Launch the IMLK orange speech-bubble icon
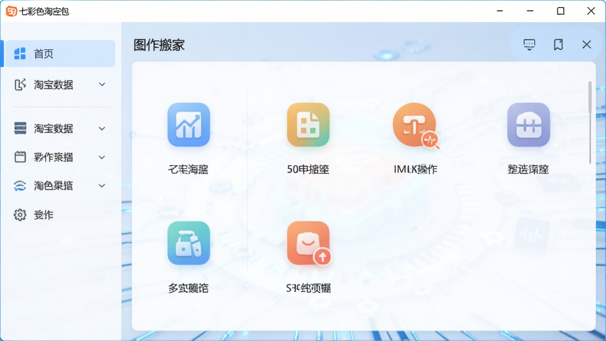The height and width of the screenshot is (341, 606). 415,126
